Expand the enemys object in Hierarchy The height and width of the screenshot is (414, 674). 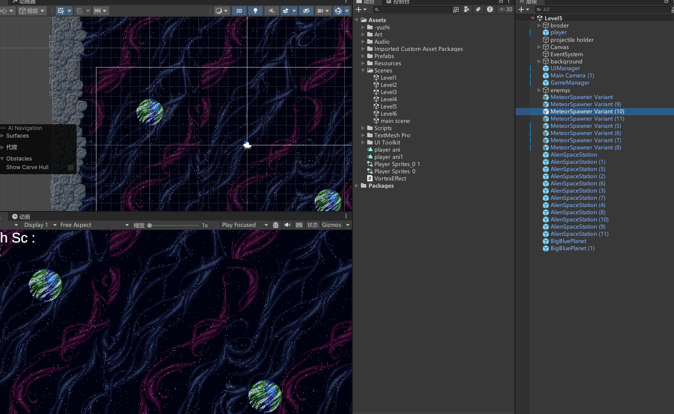tap(539, 90)
